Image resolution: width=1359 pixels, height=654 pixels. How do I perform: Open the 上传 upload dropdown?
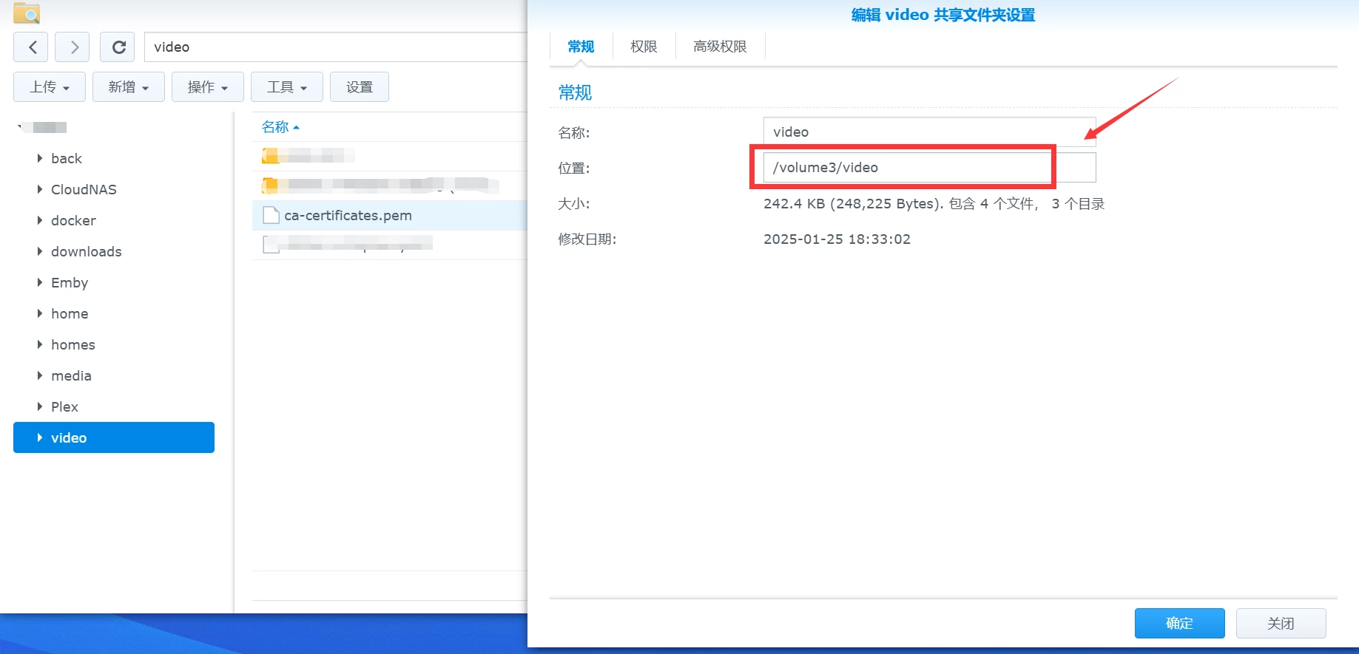[50, 87]
